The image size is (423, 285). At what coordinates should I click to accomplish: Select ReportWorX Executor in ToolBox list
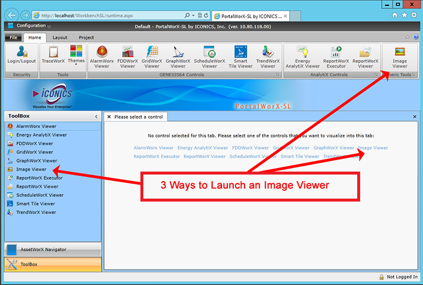[x=53, y=178]
